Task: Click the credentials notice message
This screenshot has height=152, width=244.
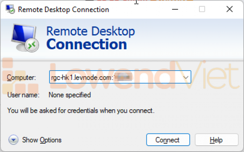Action: pyautogui.click(x=81, y=110)
